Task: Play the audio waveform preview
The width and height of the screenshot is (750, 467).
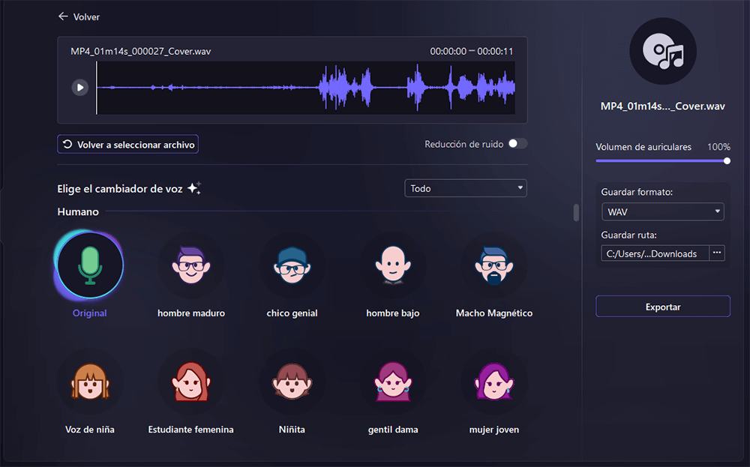Action: [79, 88]
